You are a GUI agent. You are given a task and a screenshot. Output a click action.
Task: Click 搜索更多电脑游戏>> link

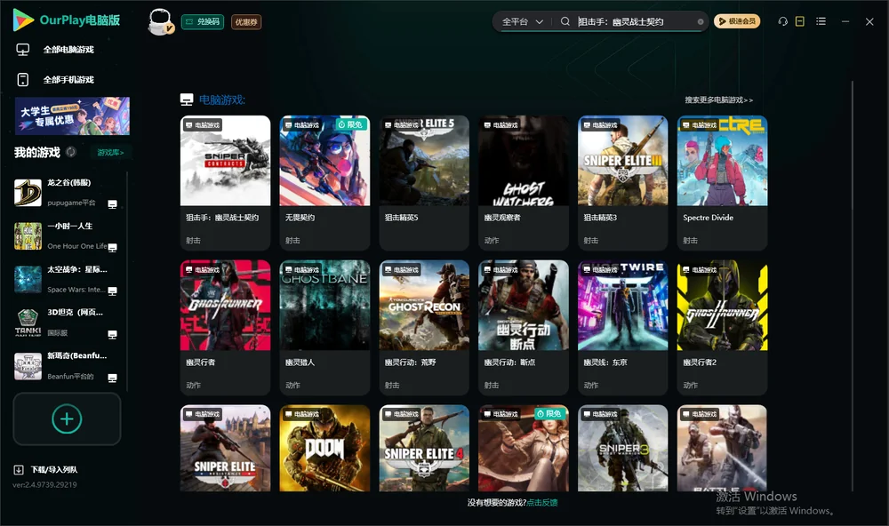719,100
